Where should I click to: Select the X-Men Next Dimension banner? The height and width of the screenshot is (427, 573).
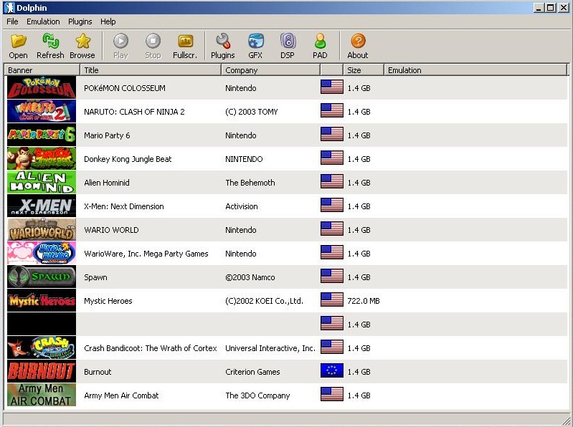pos(42,206)
